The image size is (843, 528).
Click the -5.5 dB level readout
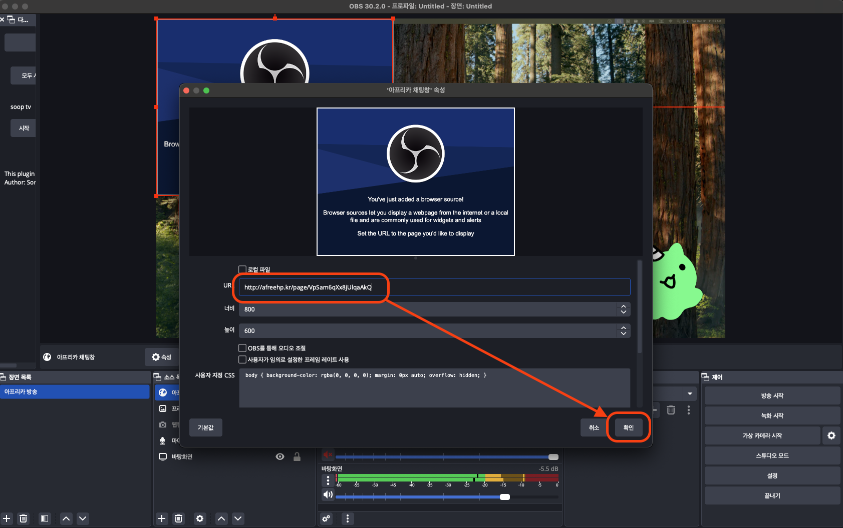coord(548,468)
